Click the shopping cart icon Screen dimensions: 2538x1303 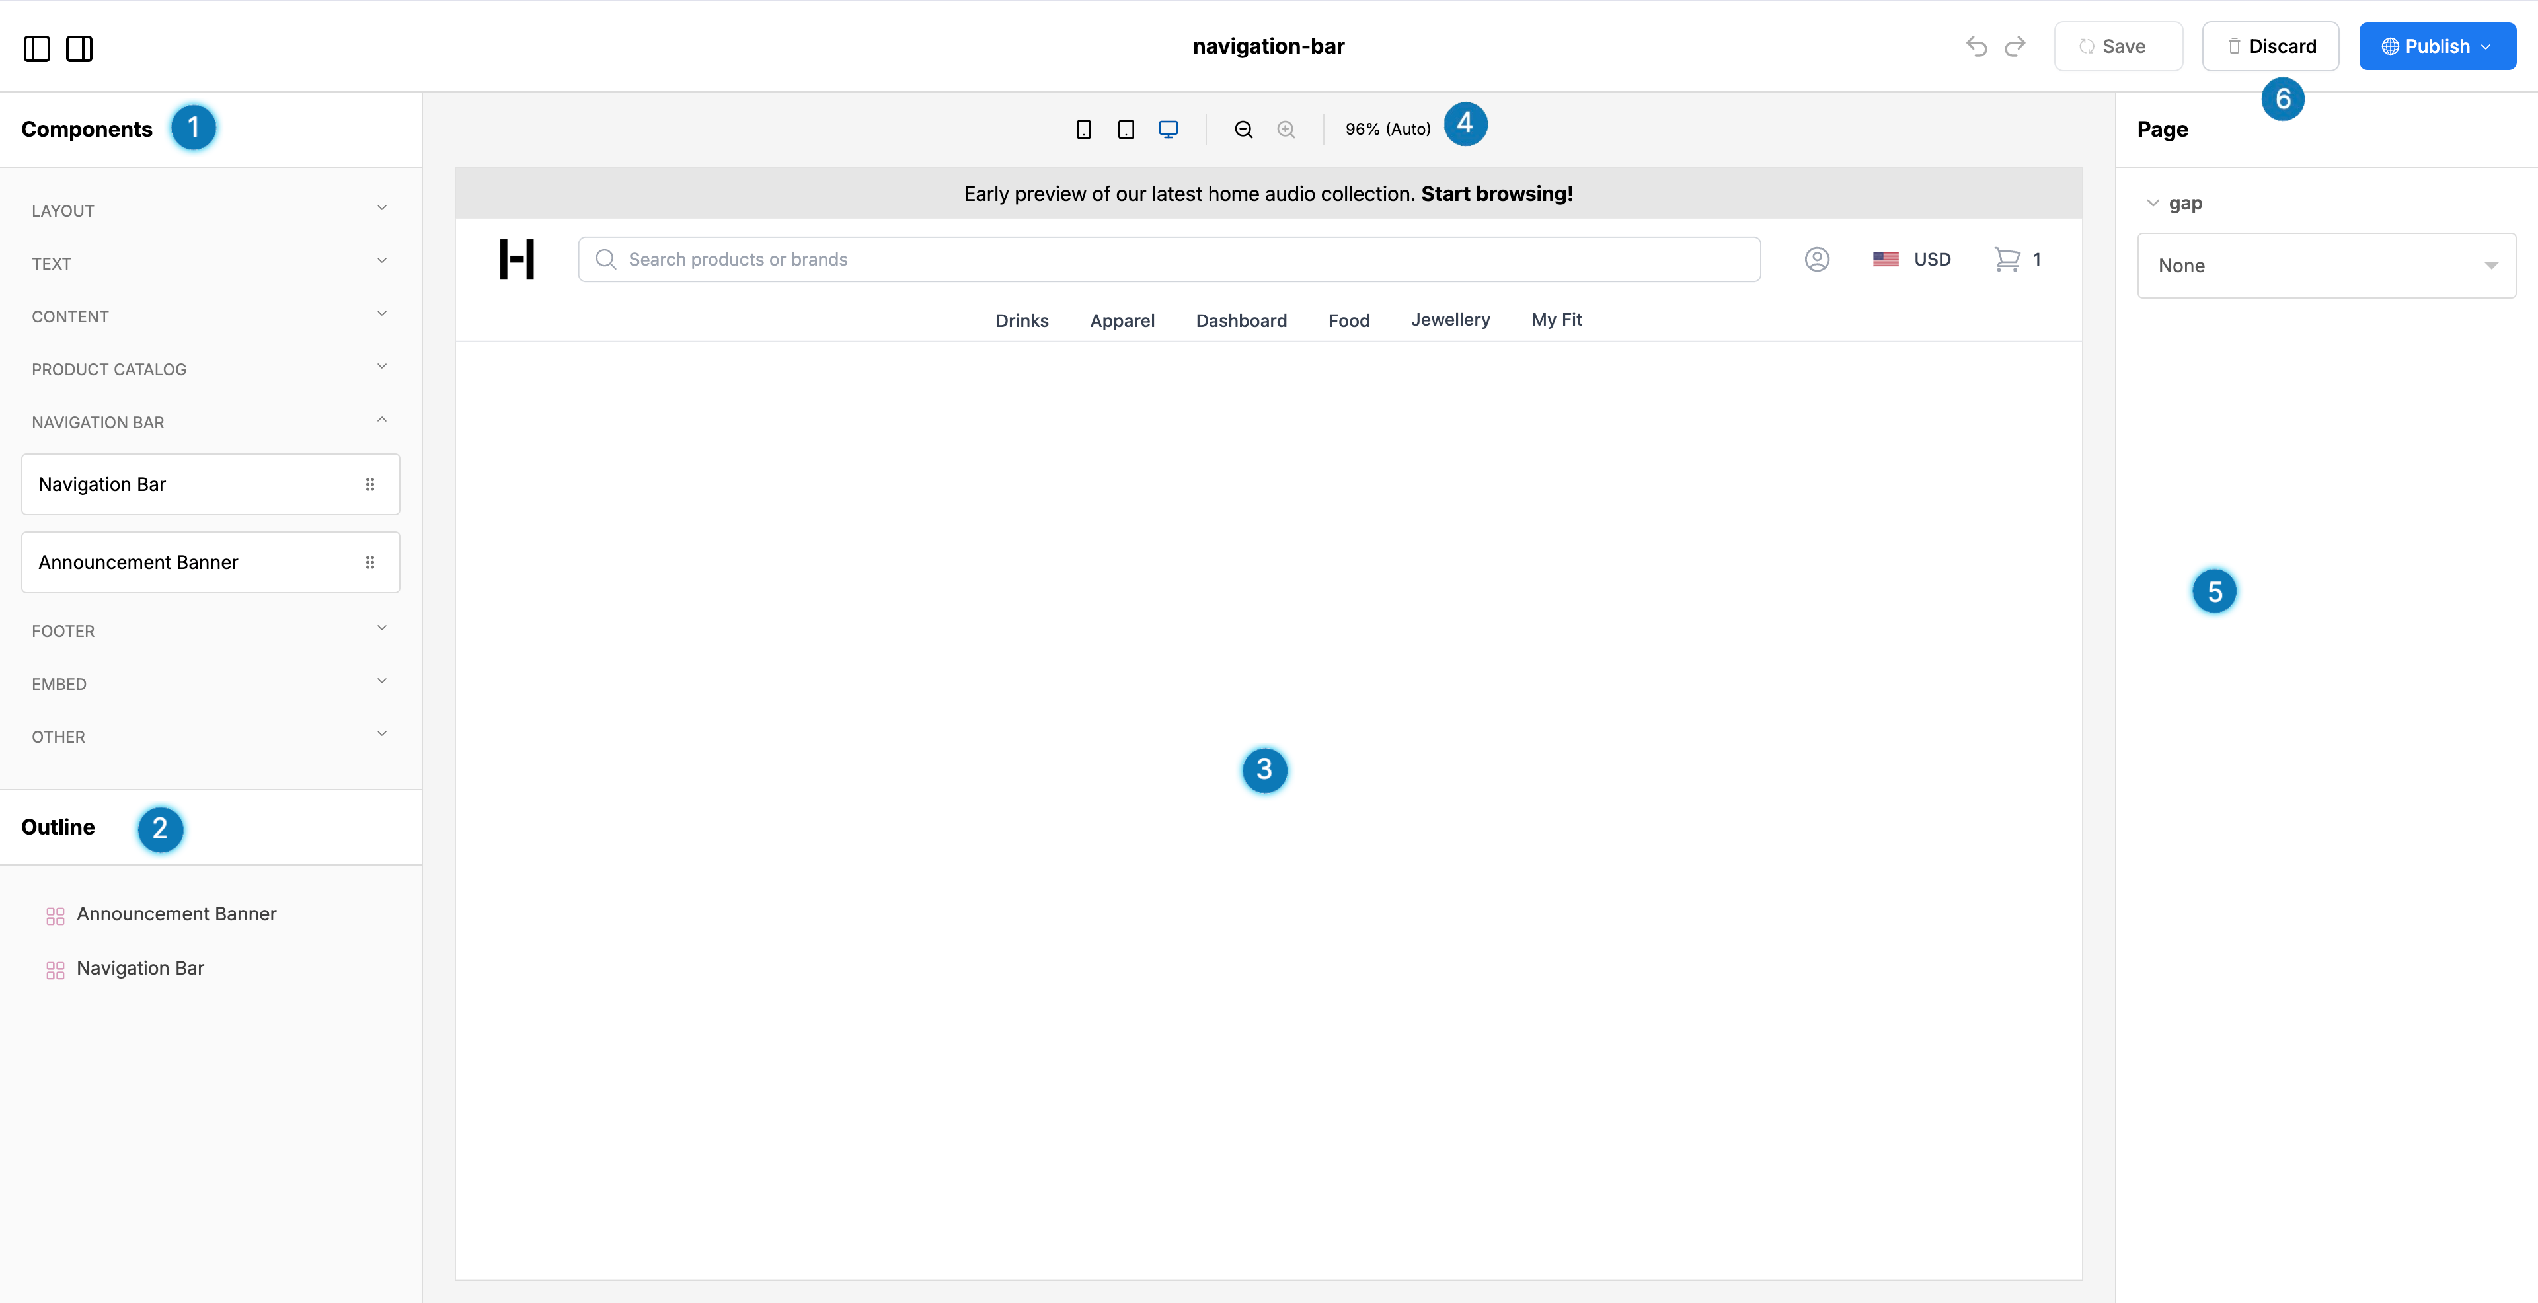click(x=2006, y=259)
